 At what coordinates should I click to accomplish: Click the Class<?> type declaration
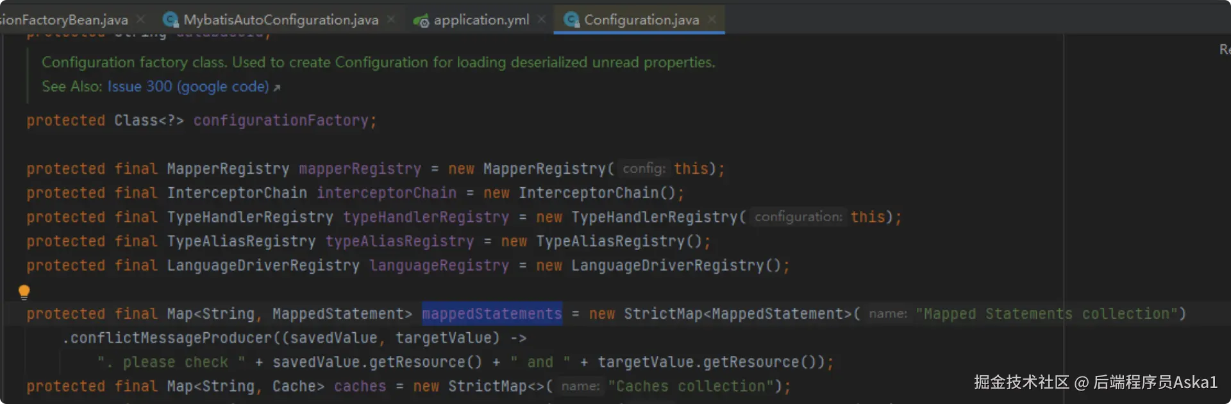149,121
